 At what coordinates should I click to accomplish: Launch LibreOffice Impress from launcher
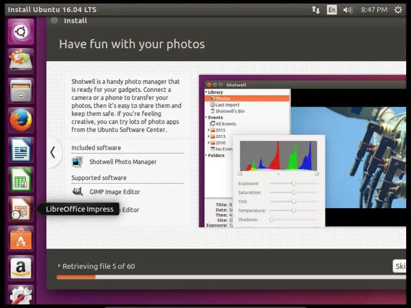tap(21, 209)
